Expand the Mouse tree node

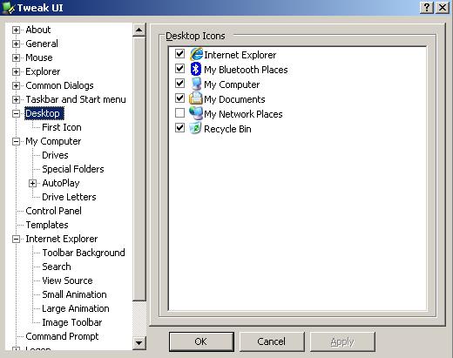coord(16,57)
